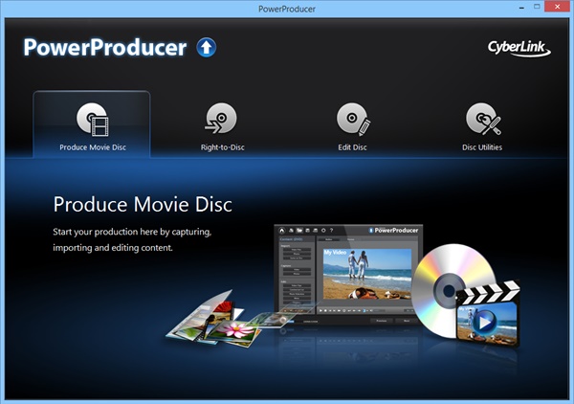Switch to the Edit Disc tab label
Image resolution: width=574 pixels, height=404 pixels.
(x=352, y=147)
